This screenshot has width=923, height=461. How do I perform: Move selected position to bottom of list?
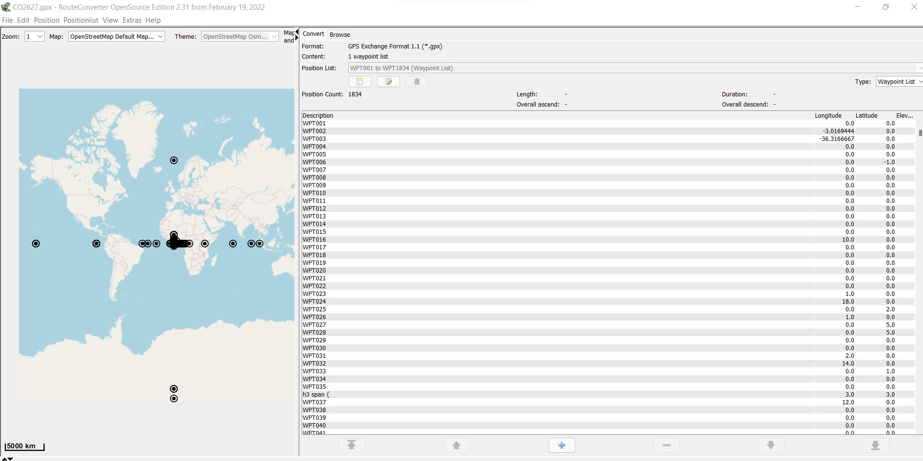(x=876, y=445)
